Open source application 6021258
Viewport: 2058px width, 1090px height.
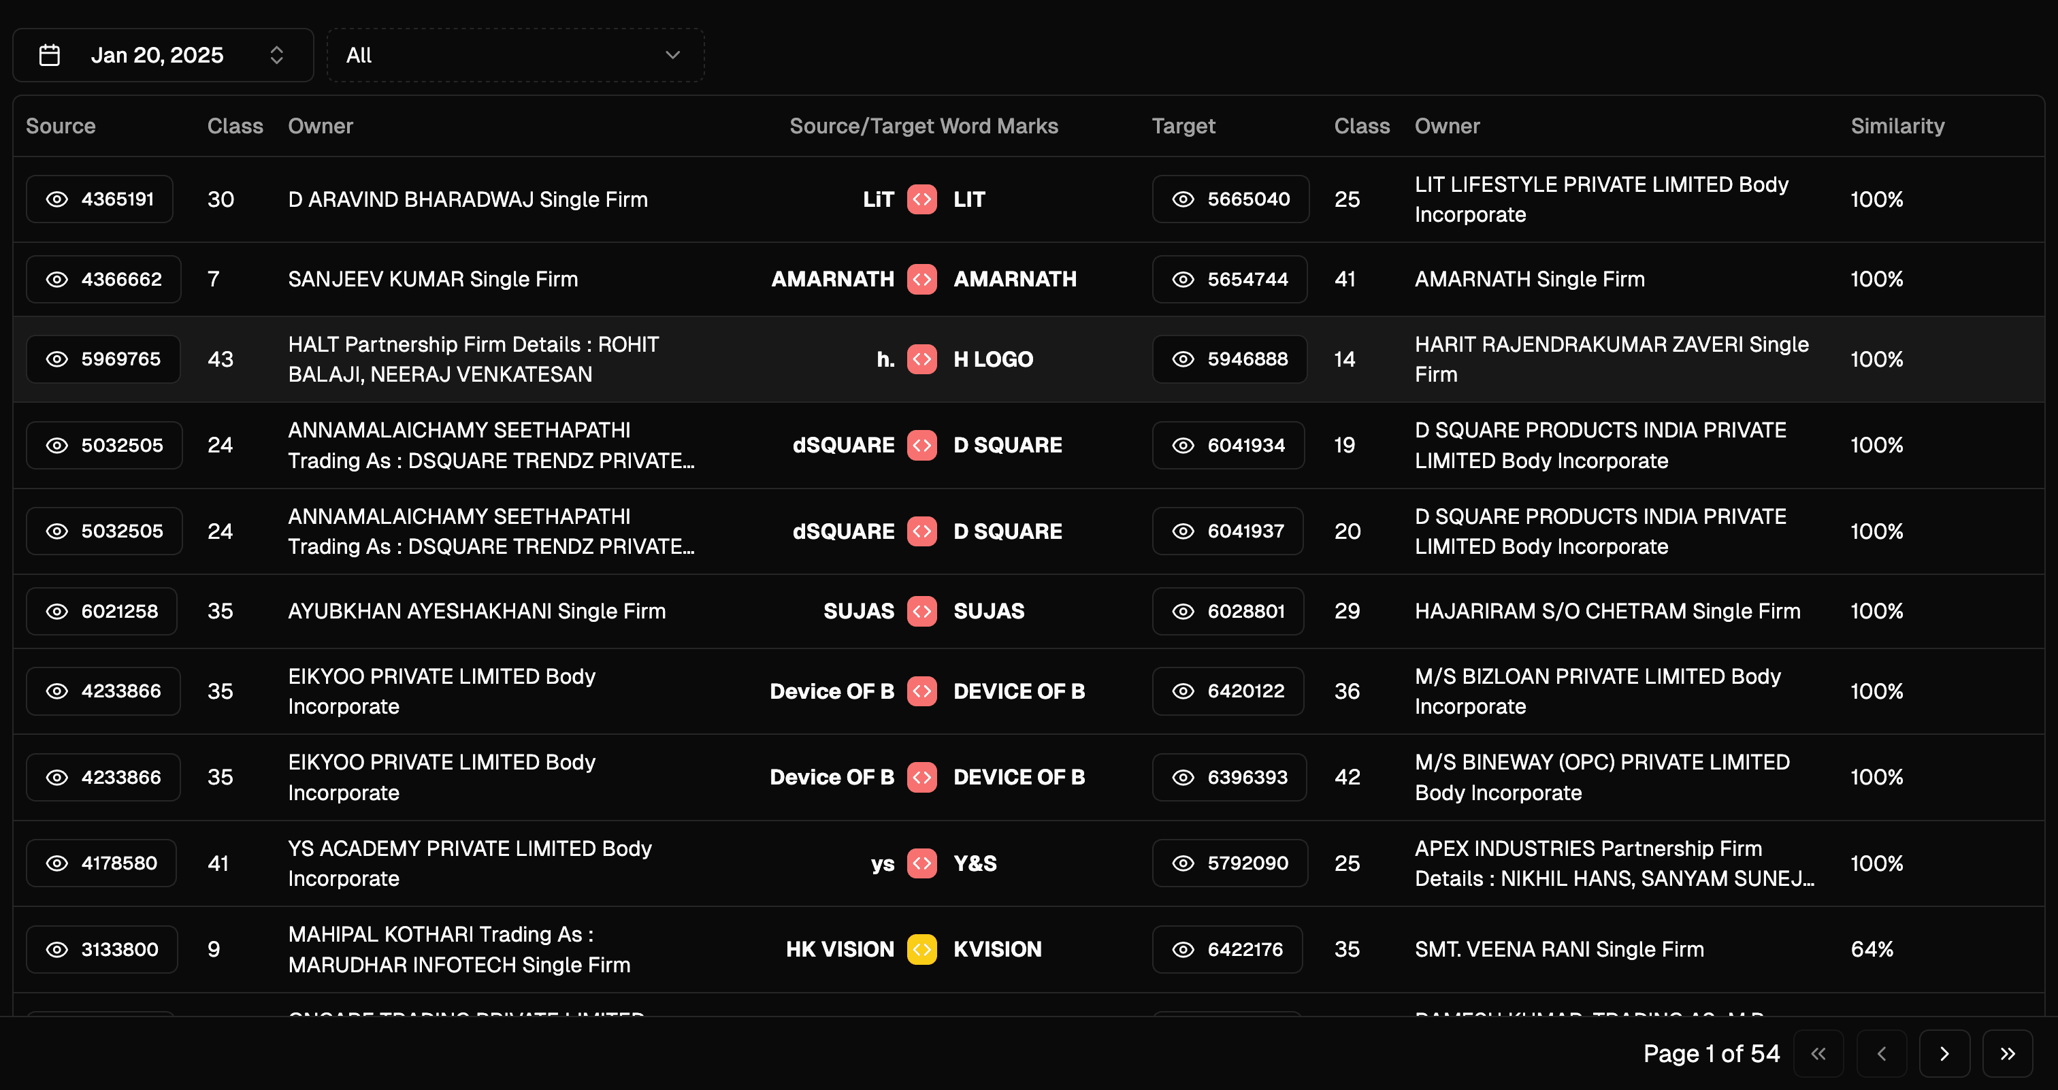[101, 611]
